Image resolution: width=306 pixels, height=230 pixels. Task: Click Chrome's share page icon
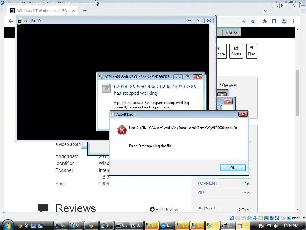tap(243, 21)
